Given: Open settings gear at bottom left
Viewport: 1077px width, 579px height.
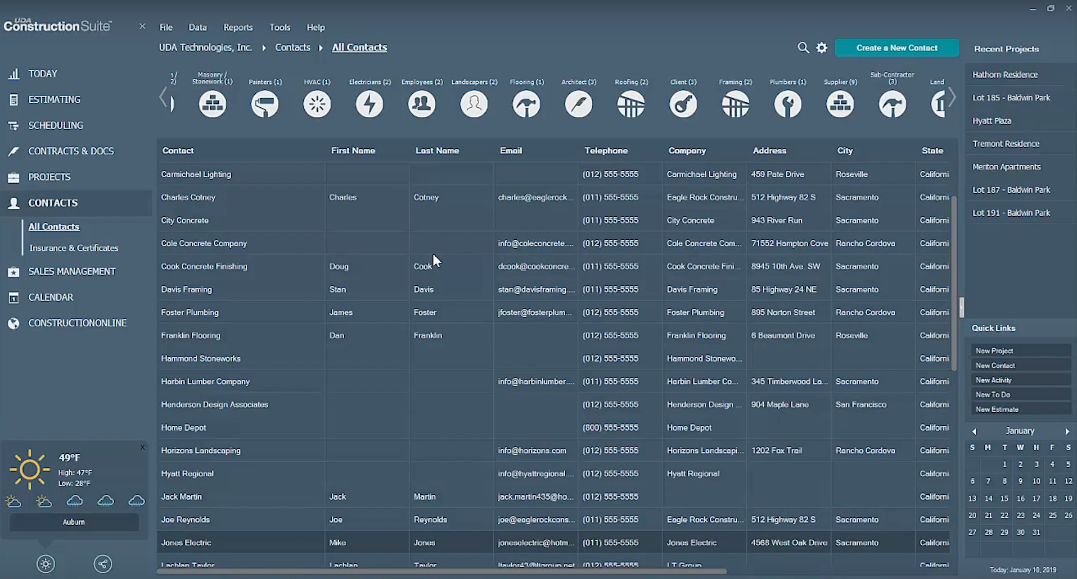Looking at the screenshot, I should 46,564.
